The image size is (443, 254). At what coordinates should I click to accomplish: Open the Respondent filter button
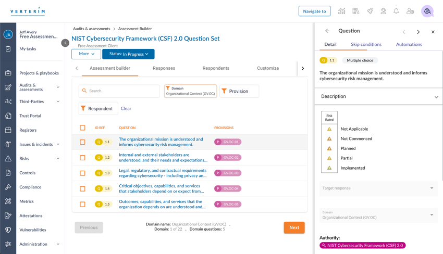pyautogui.click(x=98, y=109)
